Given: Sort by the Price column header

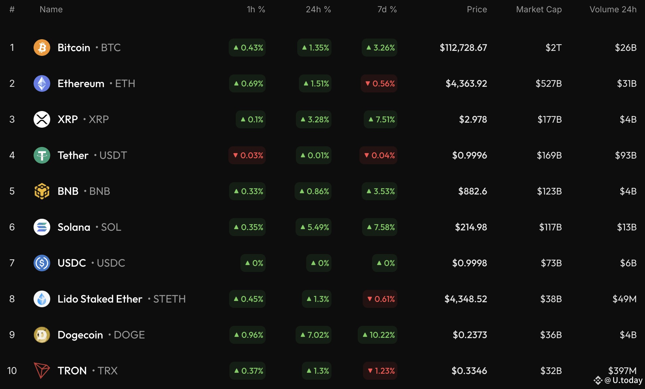Looking at the screenshot, I should click(477, 9).
